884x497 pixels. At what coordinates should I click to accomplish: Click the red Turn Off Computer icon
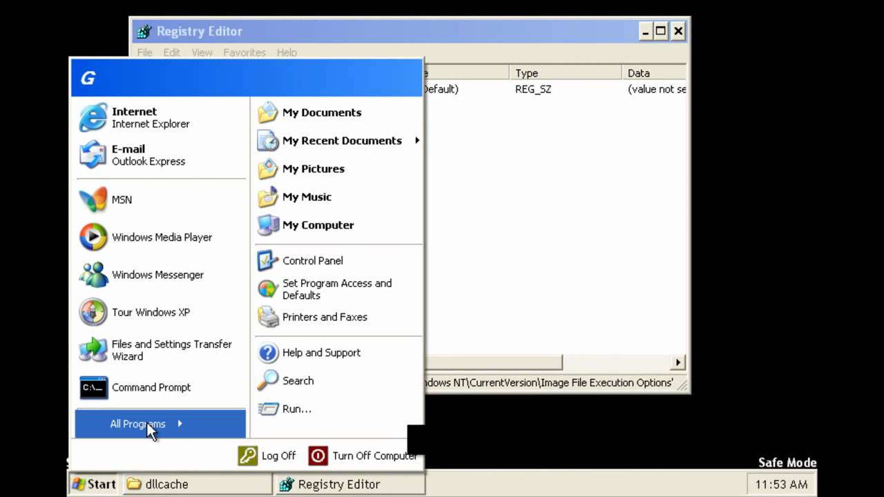pos(318,456)
